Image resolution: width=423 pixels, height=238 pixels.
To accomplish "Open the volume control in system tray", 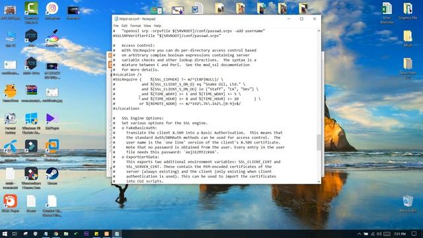I will click(379, 234).
